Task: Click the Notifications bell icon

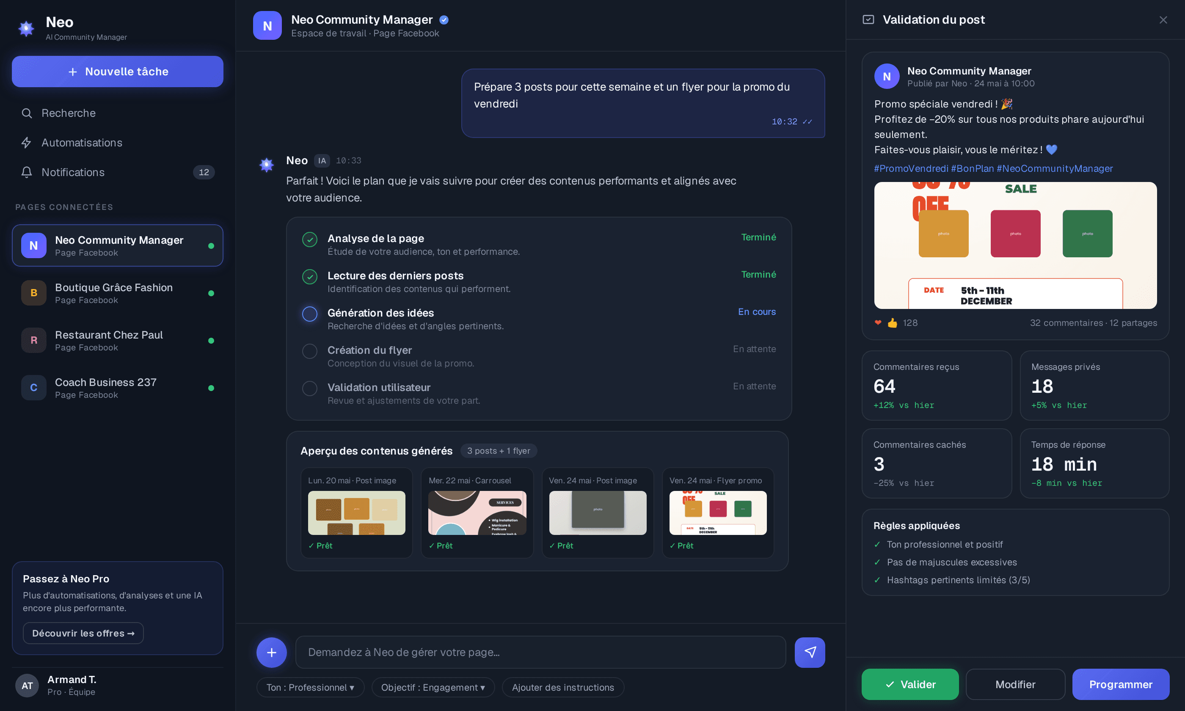Action: pos(27,173)
